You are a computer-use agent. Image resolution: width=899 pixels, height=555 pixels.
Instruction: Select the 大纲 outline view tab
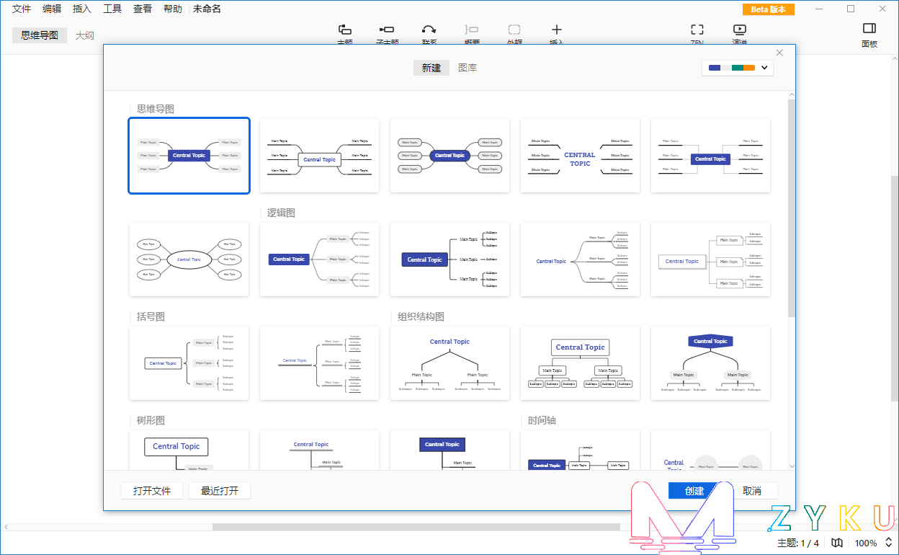tap(85, 35)
